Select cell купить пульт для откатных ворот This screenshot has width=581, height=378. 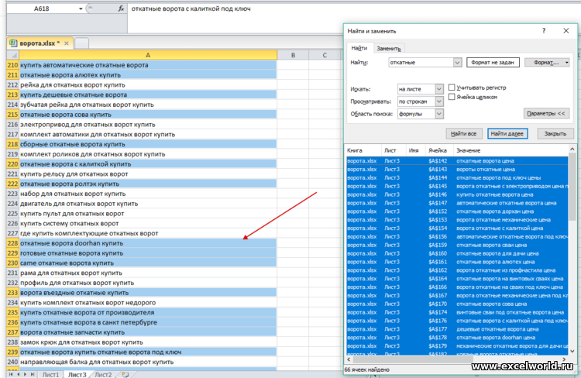pos(148,214)
